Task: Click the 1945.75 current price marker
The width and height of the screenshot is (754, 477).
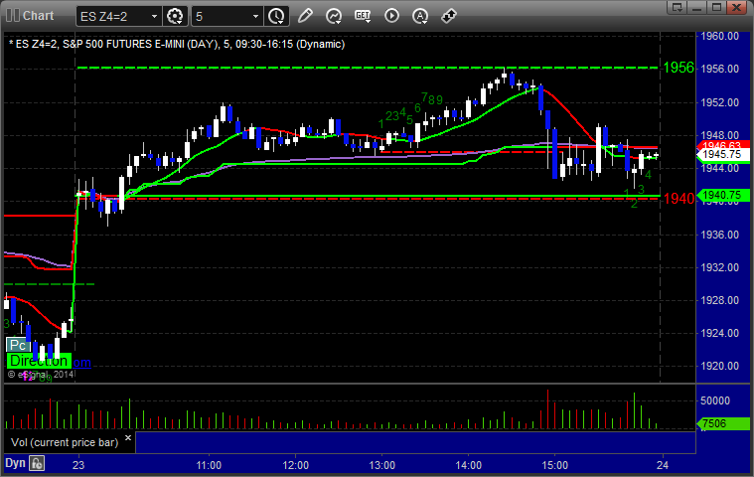Action: [x=723, y=154]
